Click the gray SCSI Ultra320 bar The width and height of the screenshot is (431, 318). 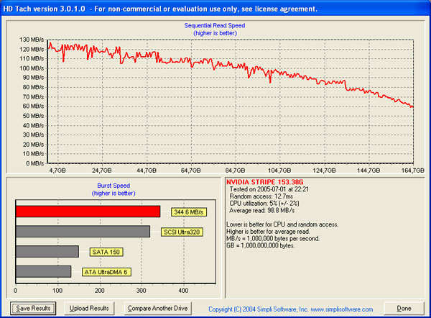click(83, 232)
